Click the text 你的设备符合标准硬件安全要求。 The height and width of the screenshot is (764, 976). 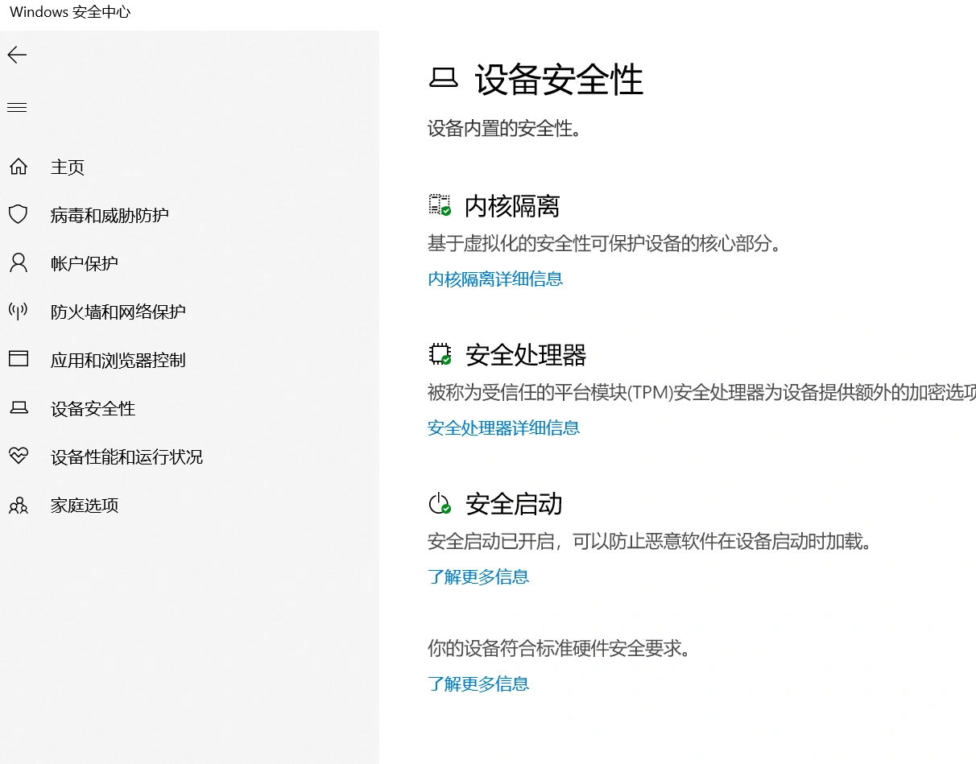(x=560, y=648)
